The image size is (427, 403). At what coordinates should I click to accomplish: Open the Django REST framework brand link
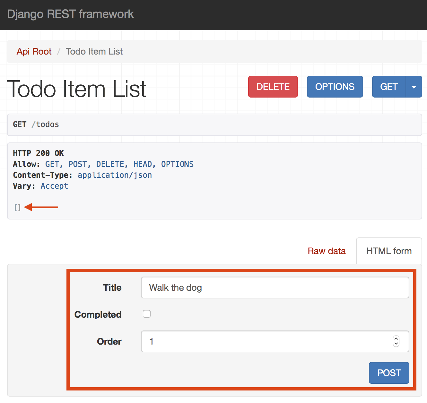click(x=70, y=14)
